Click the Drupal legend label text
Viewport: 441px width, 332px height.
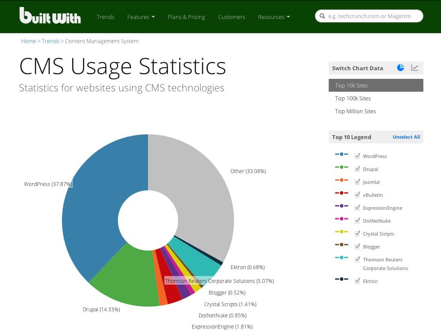[x=370, y=169]
